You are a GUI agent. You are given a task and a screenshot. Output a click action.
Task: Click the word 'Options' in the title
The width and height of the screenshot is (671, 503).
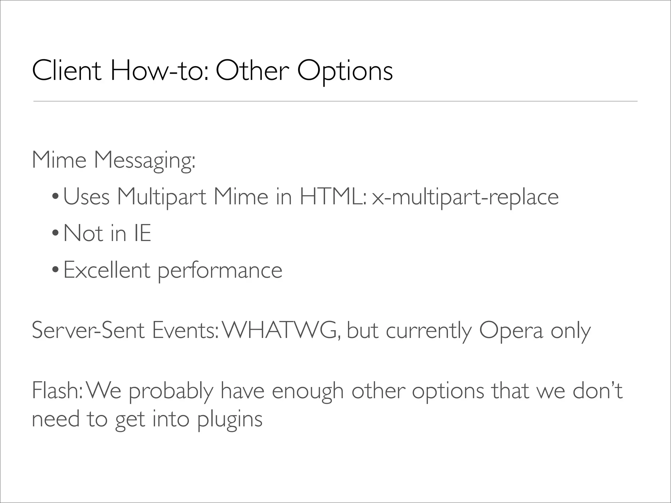coord(345,71)
